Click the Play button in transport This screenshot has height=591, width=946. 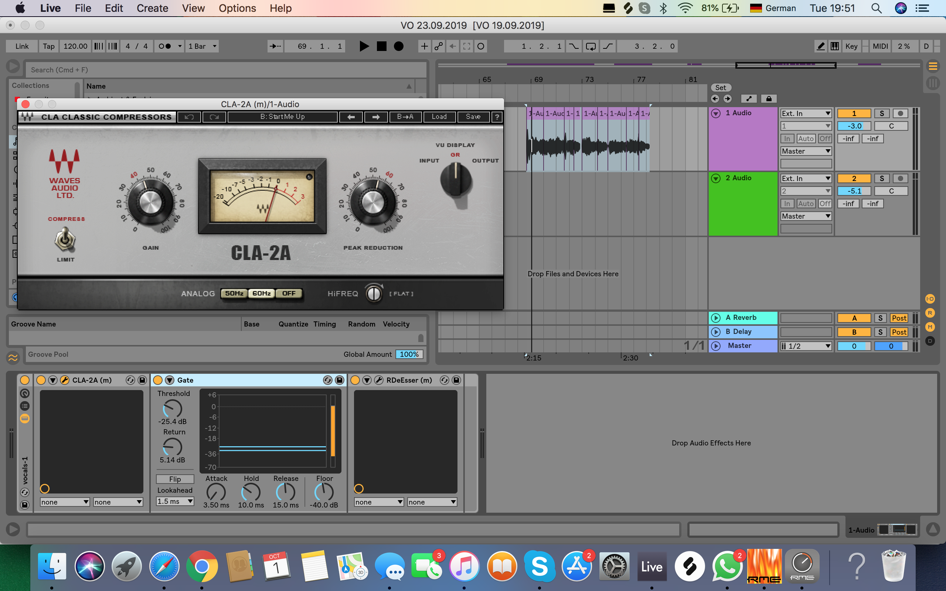pos(364,46)
